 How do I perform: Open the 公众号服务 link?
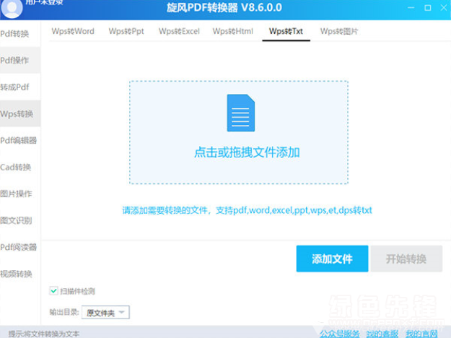339,334
